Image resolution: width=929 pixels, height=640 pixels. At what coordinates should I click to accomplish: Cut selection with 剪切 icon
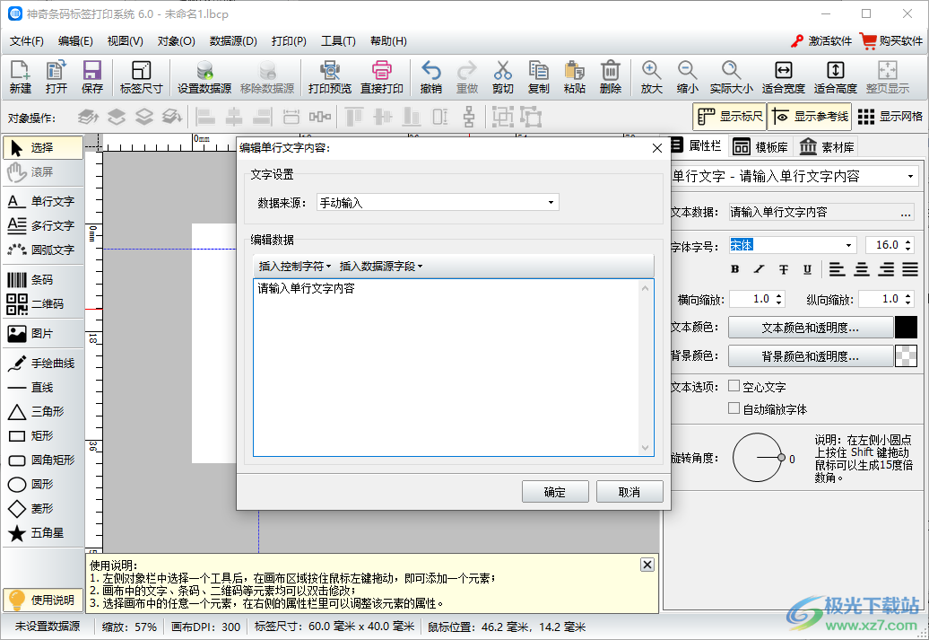[x=502, y=77]
